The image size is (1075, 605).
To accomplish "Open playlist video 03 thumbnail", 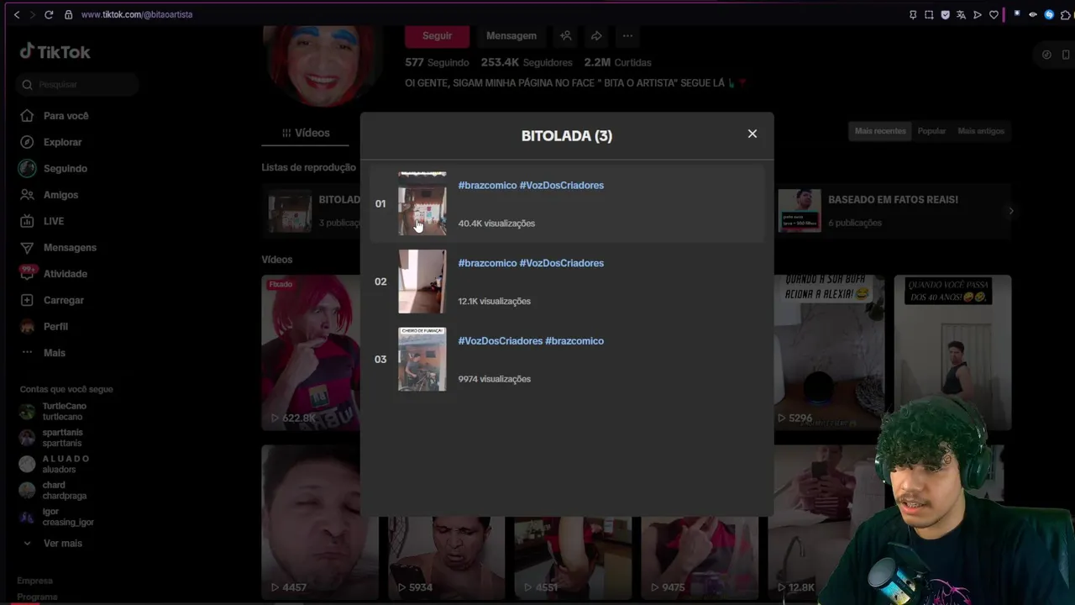I will coord(422,359).
